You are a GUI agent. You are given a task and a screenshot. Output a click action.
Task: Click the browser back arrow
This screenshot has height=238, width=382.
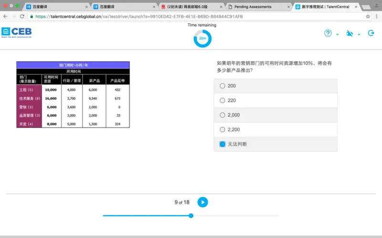point(5,17)
